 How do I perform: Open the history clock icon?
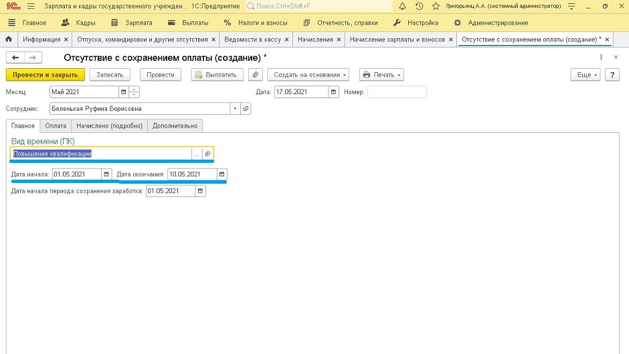(x=419, y=6)
